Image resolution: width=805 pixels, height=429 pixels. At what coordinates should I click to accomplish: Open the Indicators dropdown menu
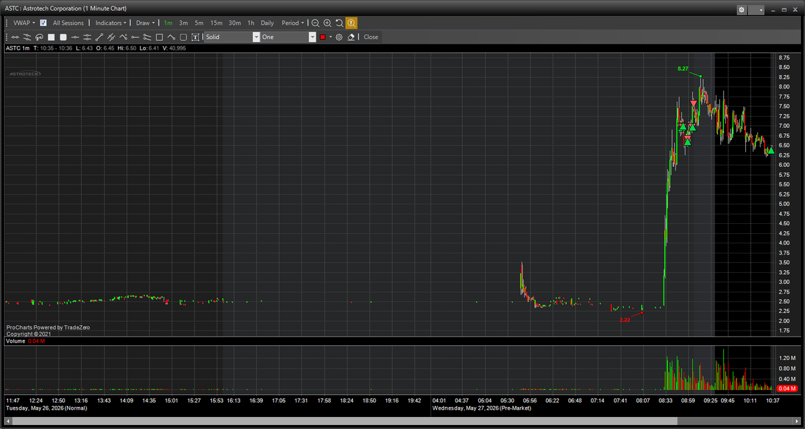tap(111, 23)
